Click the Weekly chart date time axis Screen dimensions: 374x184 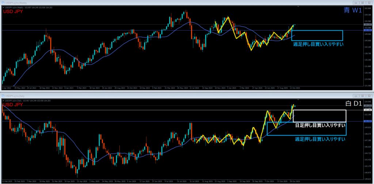(x=146, y=88)
